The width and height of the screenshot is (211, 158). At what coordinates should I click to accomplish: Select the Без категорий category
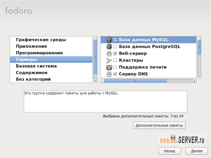tap(51, 79)
